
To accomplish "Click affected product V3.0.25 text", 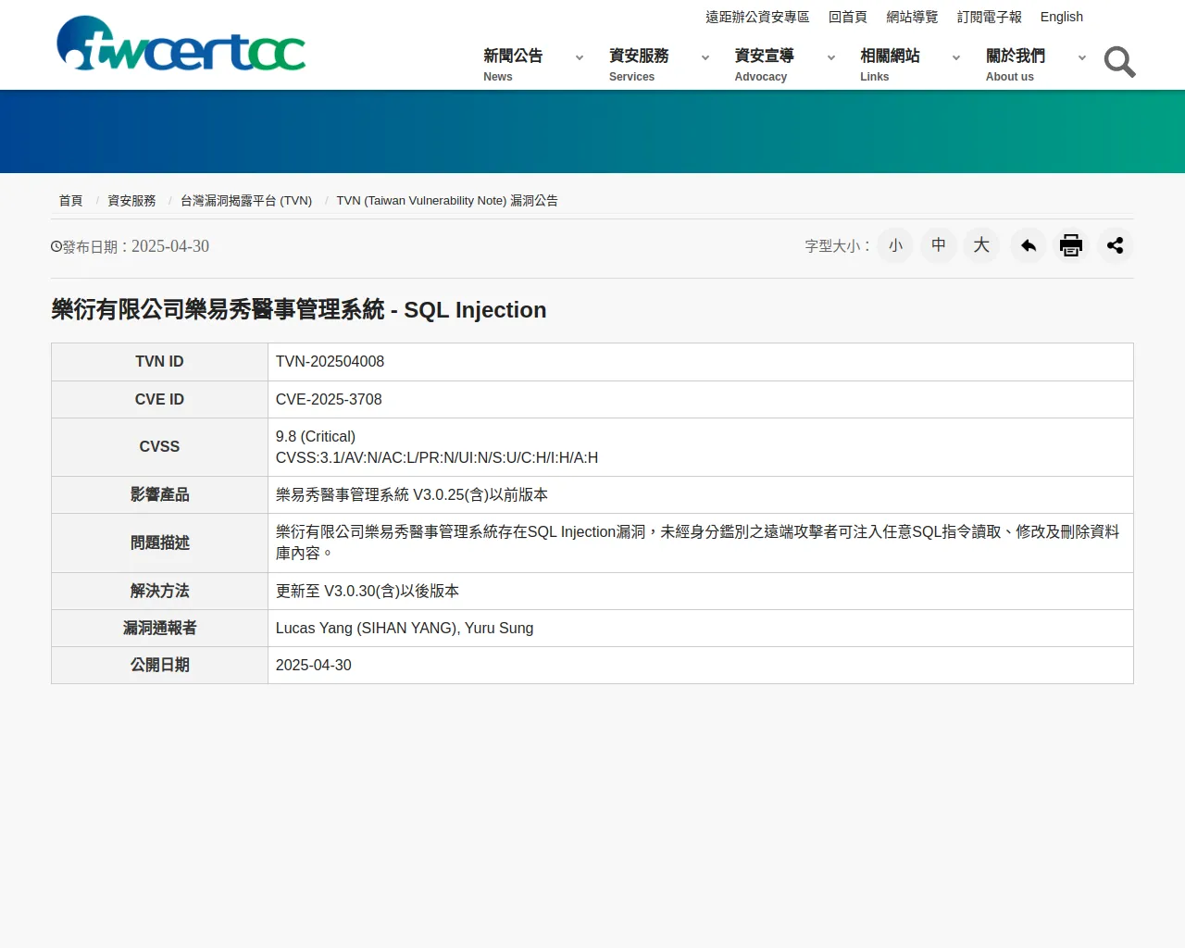I will coord(412,494).
